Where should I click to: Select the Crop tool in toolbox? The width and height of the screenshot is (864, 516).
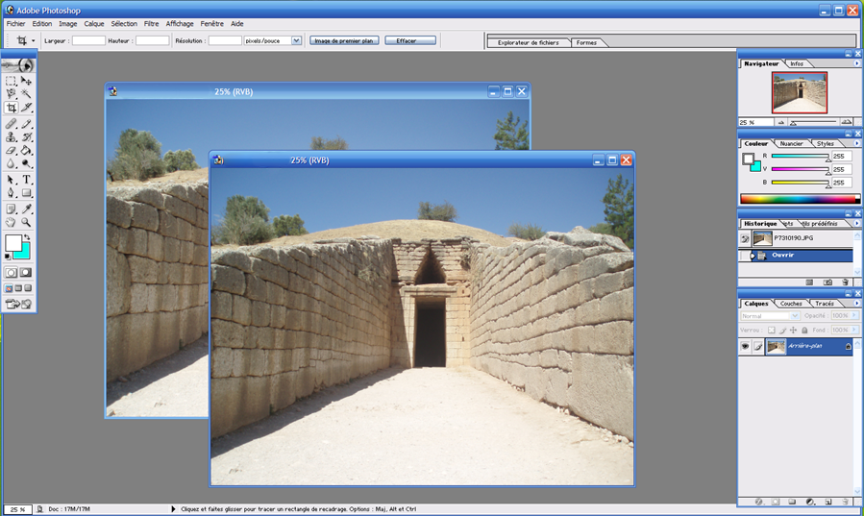click(12, 108)
